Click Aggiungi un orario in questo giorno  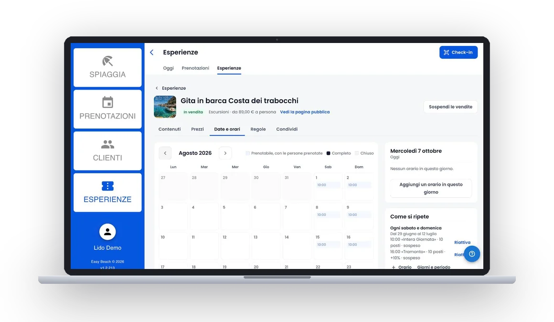[431, 188]
